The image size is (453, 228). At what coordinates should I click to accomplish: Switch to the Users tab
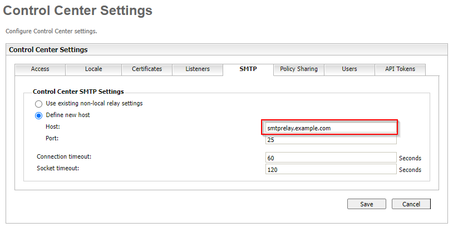pyautogui.click(x=349, y=69)
